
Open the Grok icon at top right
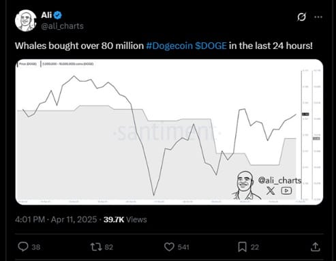(301, 17)
